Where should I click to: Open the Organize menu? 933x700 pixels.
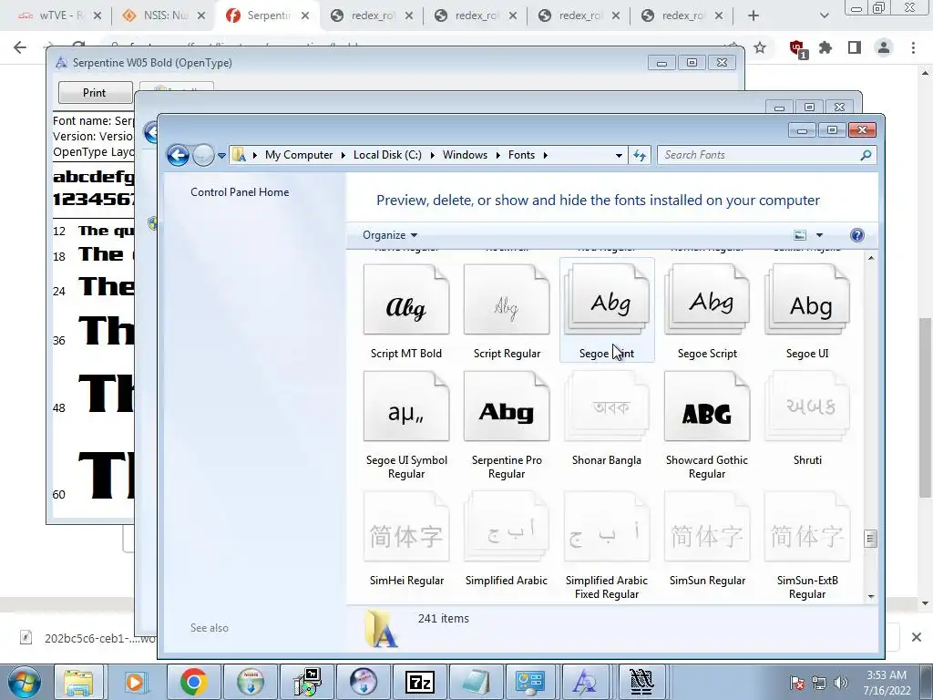(x=390, y=235)
